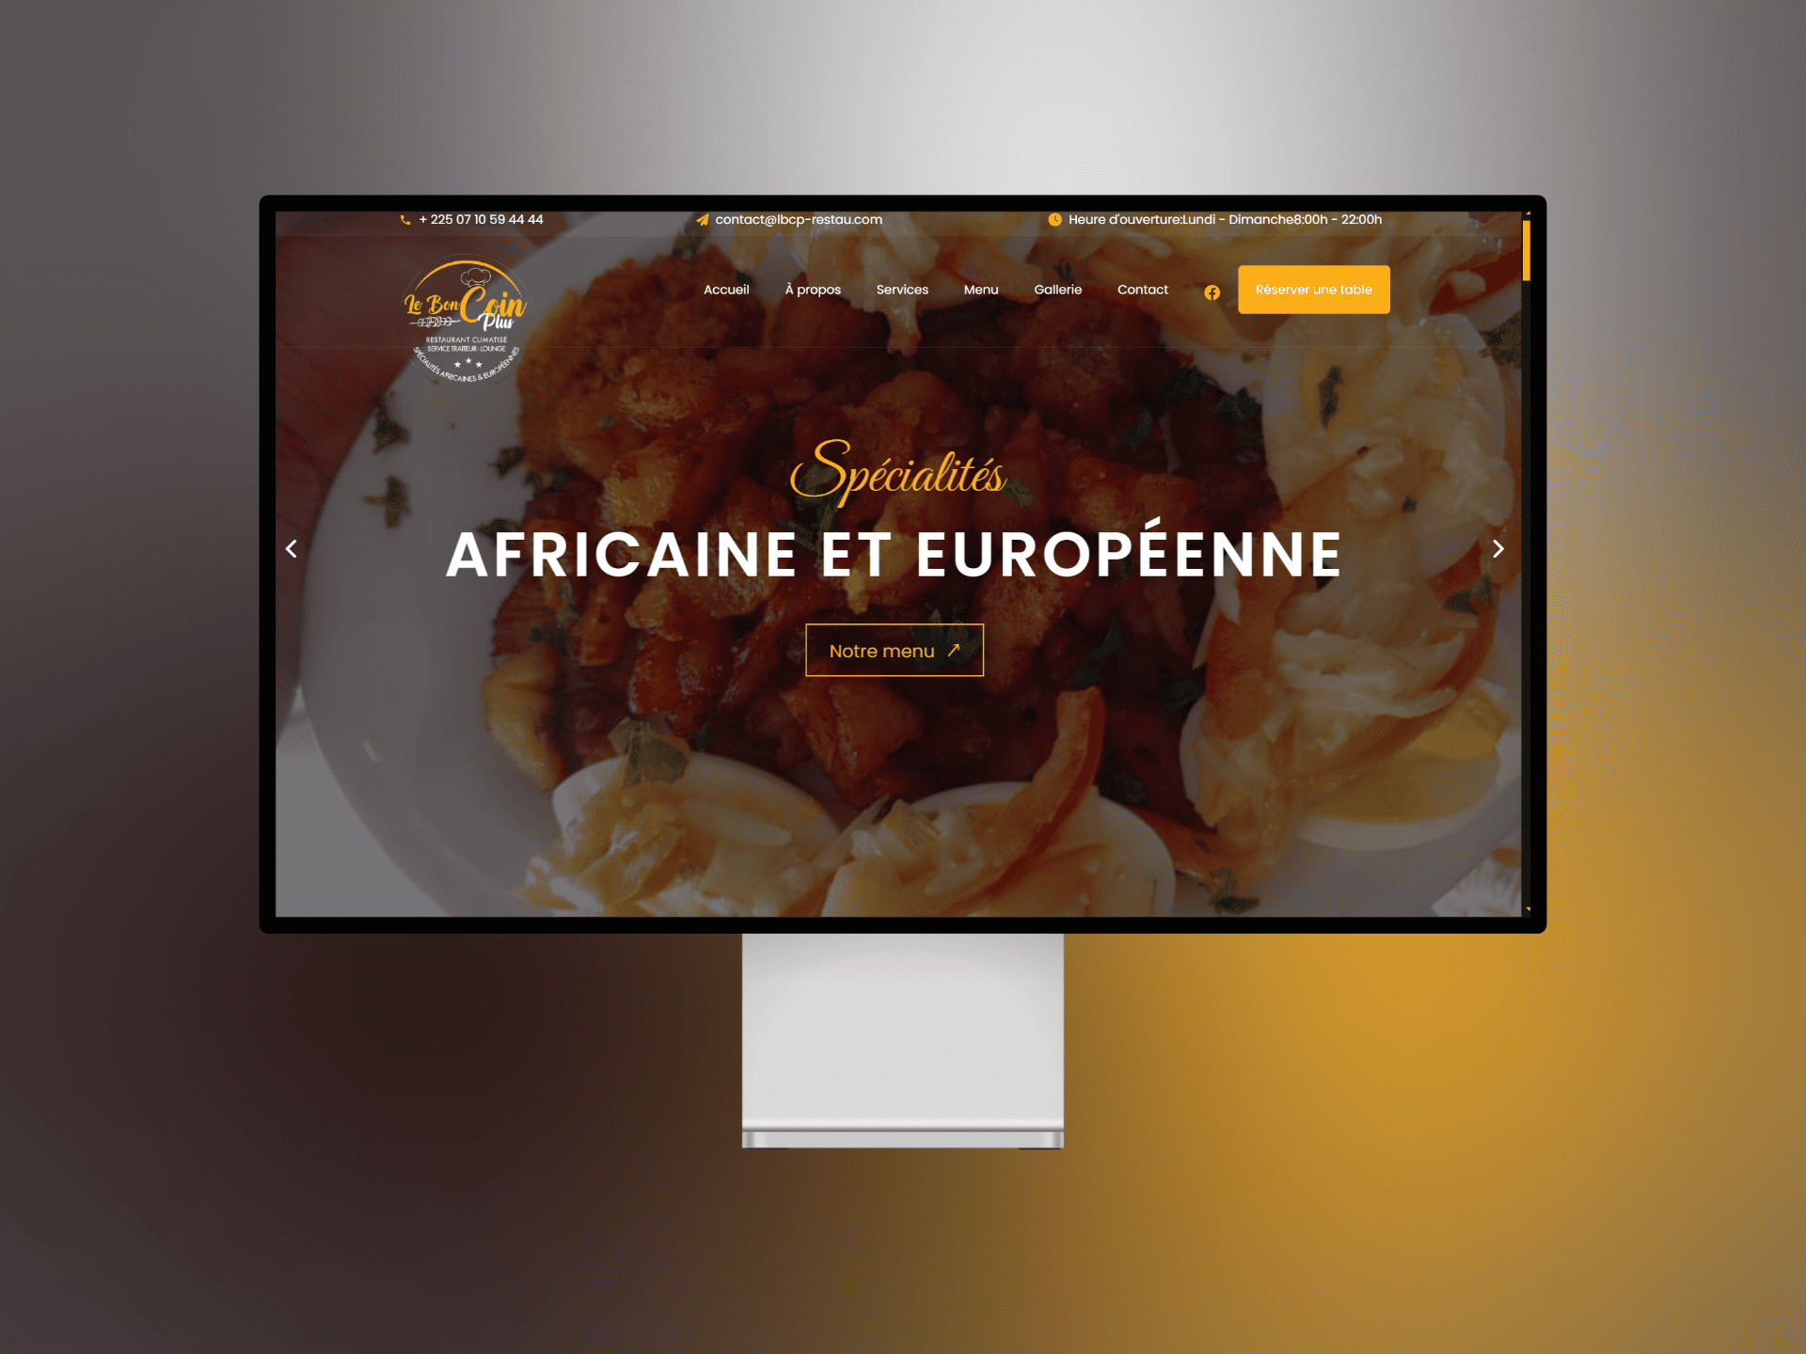Click the Gallerie navigation tab
This screenshot has height=1354, width=1806.
[x=1058, y=291]
